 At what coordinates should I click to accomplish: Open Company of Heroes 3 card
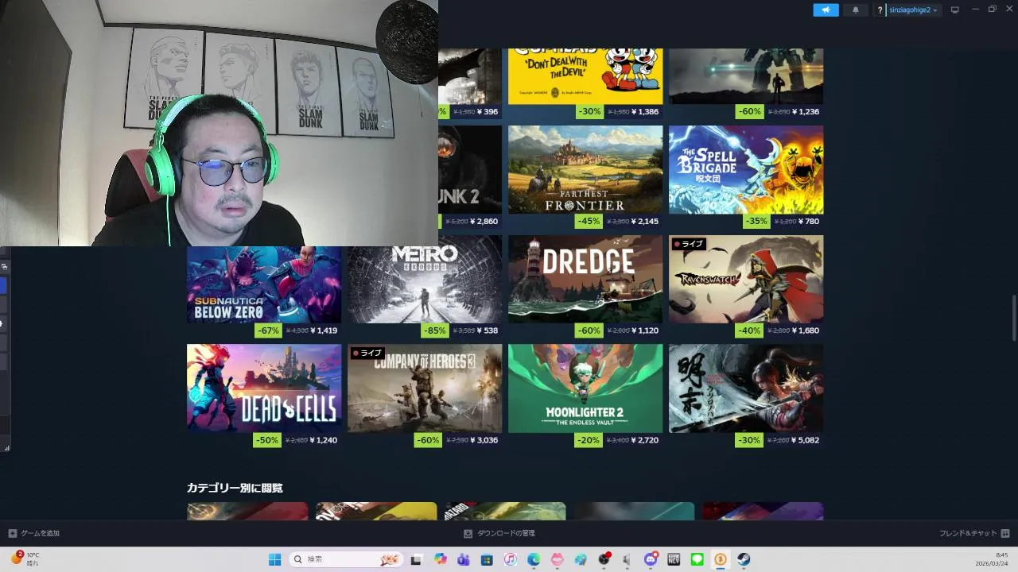click(x=425, y=388)
